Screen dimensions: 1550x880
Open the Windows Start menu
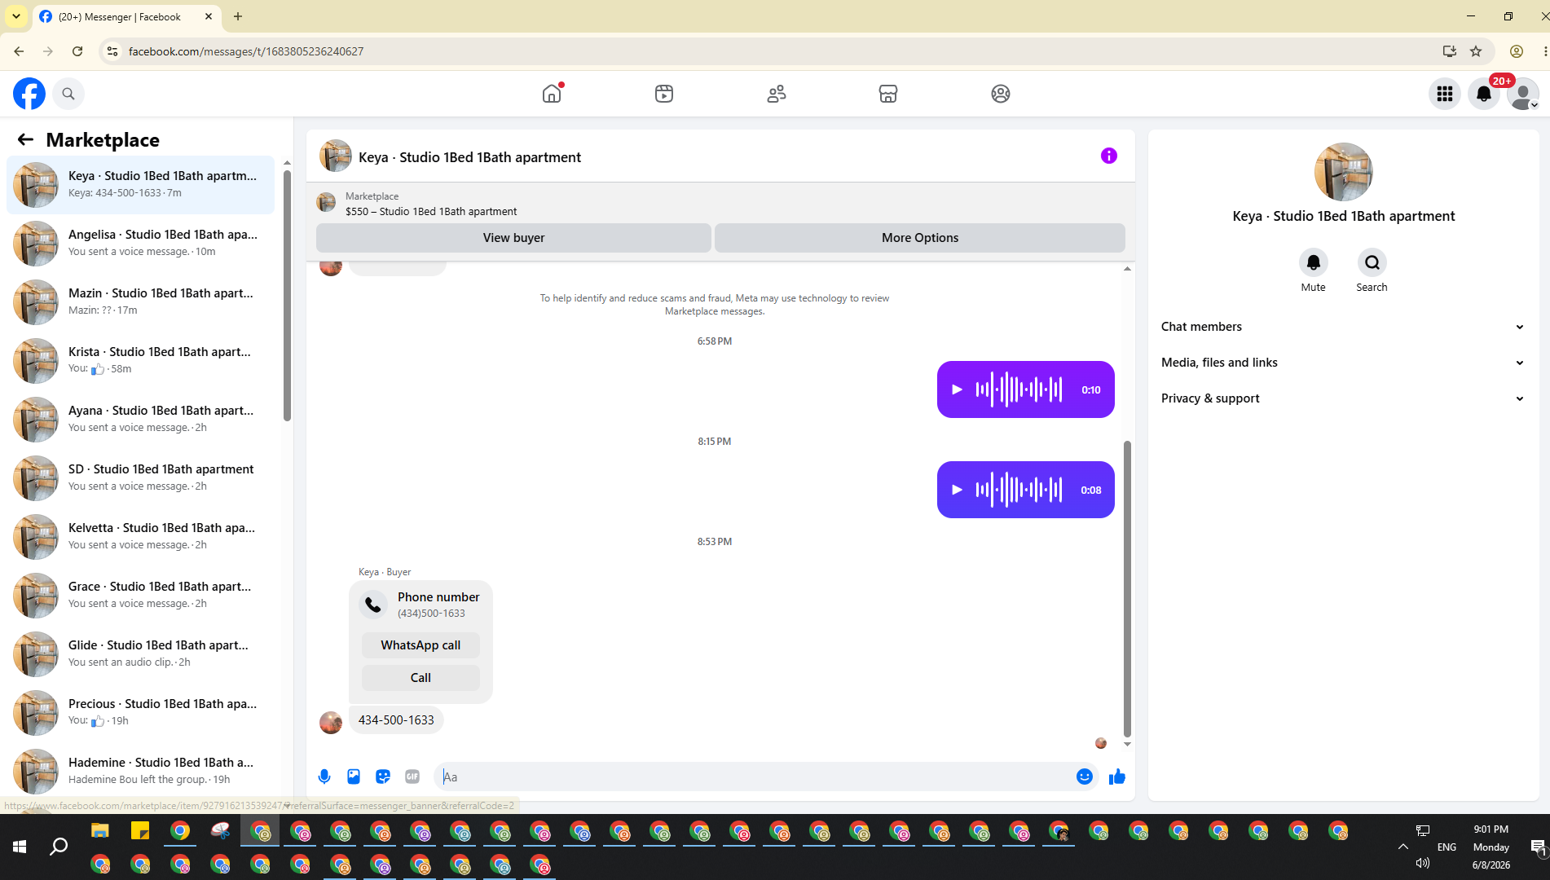[20, 847]
